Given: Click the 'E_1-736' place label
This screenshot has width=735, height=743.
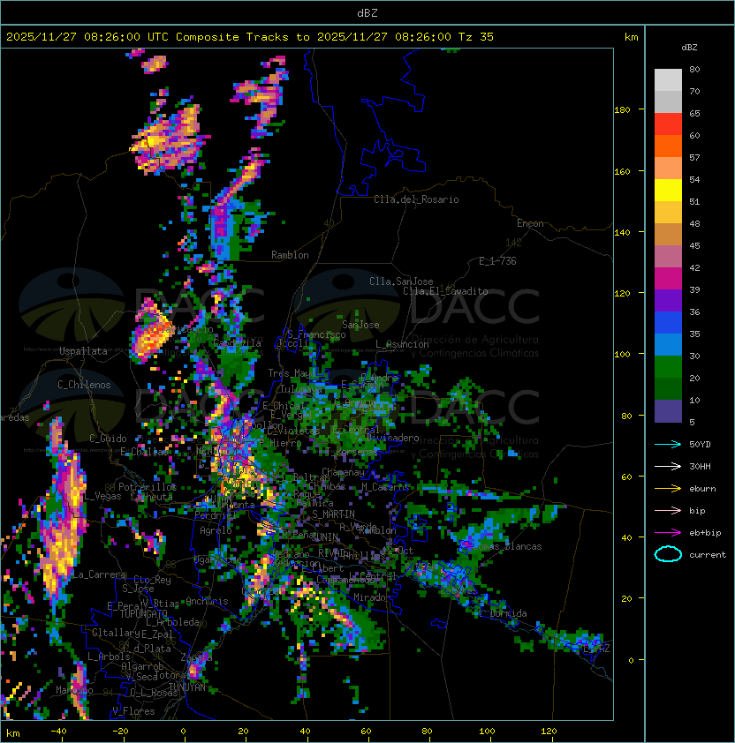Looking at the screenshot, I should tap(497, 261).
